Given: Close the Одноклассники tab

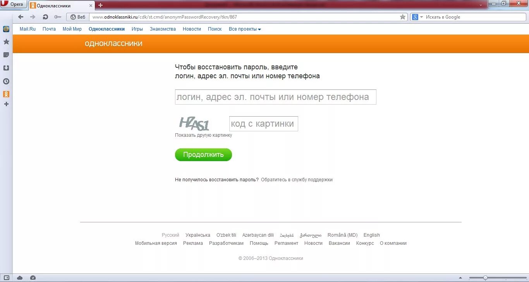Looking at the screenshot, I should [91, 5].
